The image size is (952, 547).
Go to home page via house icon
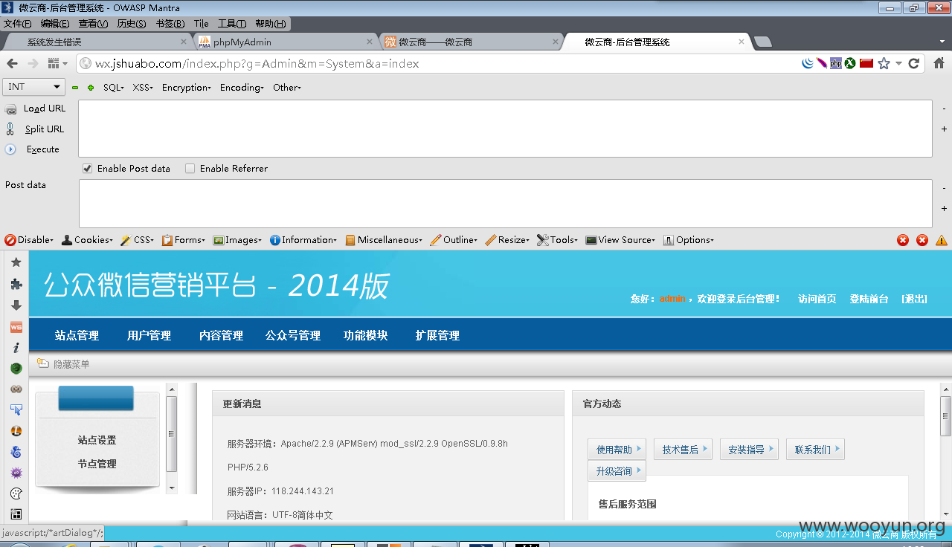tap(939, 63)
